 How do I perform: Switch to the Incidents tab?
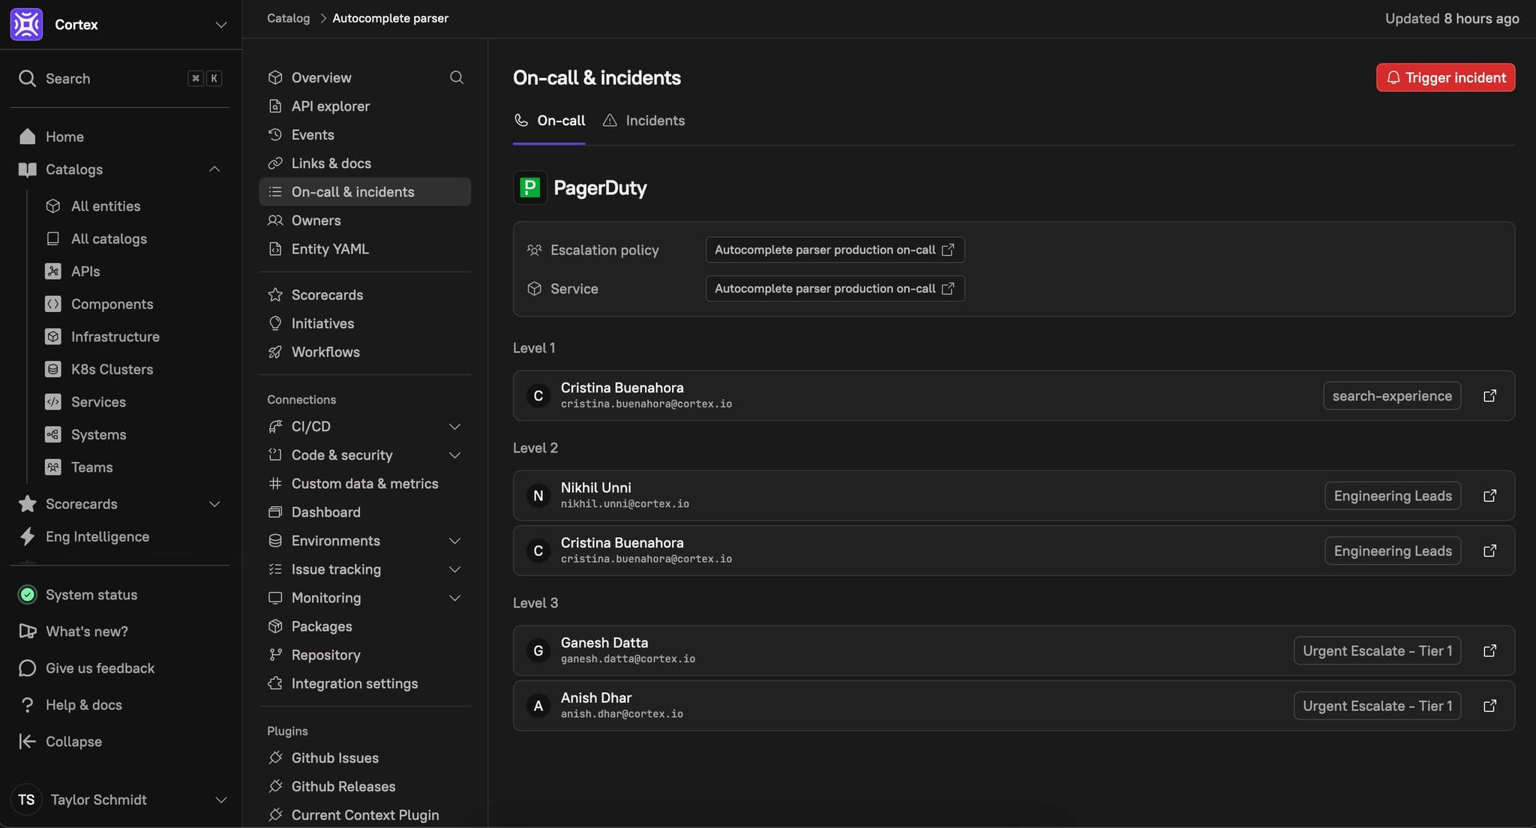[x=643, y=121]
